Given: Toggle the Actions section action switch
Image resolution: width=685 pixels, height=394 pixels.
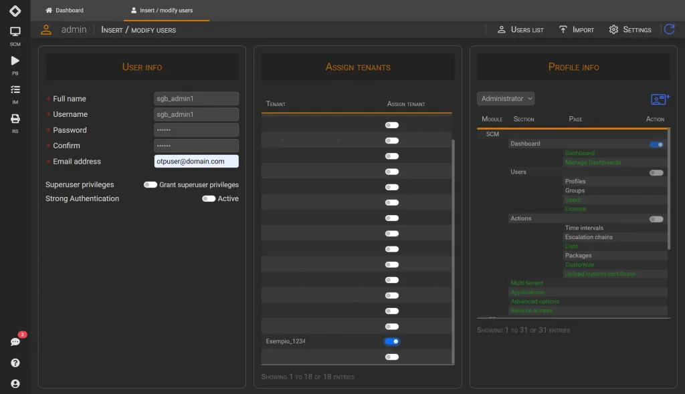Looking at the screenshot, I should 656,219.
